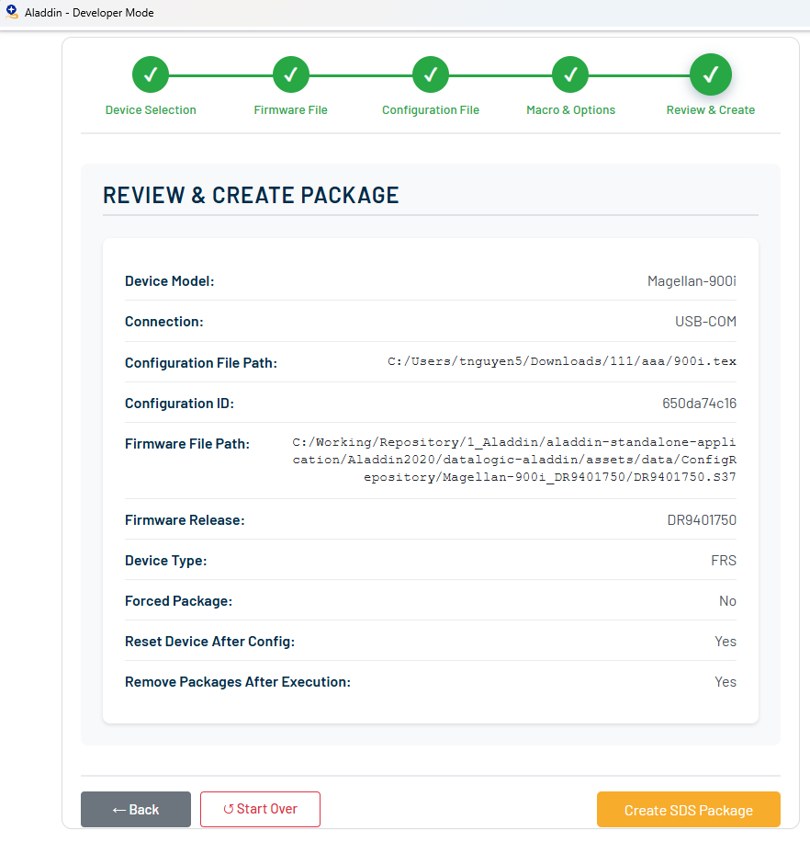Click the firmware file path ending in DR9401750.S37
The width and height of the screenshot is (810, 842).
[514, 460]
